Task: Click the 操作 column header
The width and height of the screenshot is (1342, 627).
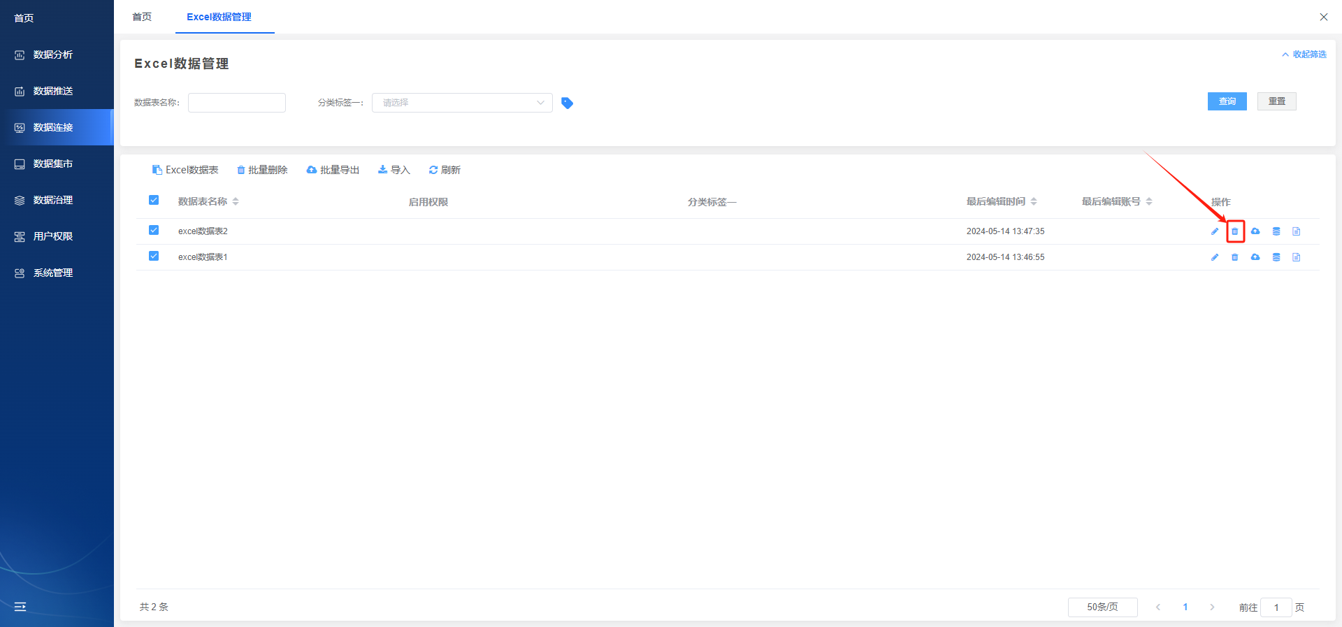Action: pos(1221,202)
